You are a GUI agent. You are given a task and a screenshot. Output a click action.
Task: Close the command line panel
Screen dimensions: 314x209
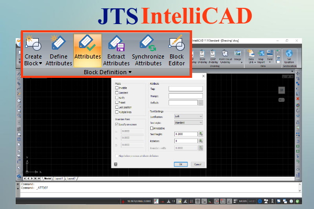click(18, 184)
